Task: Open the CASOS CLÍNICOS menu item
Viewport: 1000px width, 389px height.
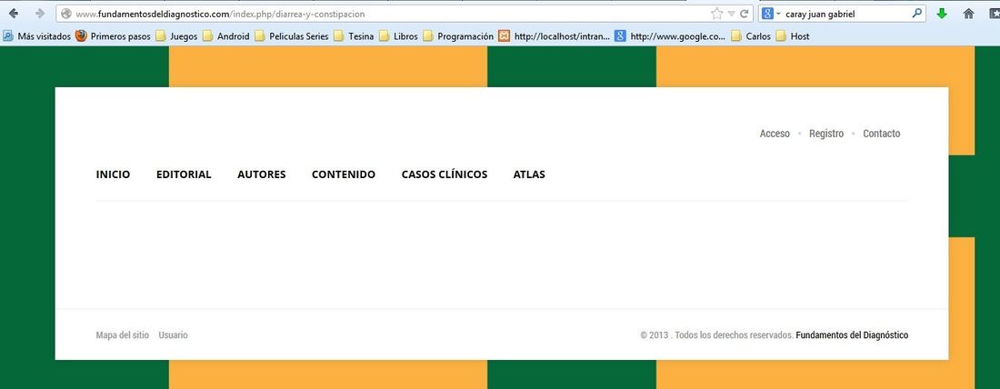Action: click(445, 175)
